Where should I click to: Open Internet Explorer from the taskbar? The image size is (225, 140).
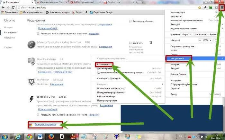pos(18,137)
